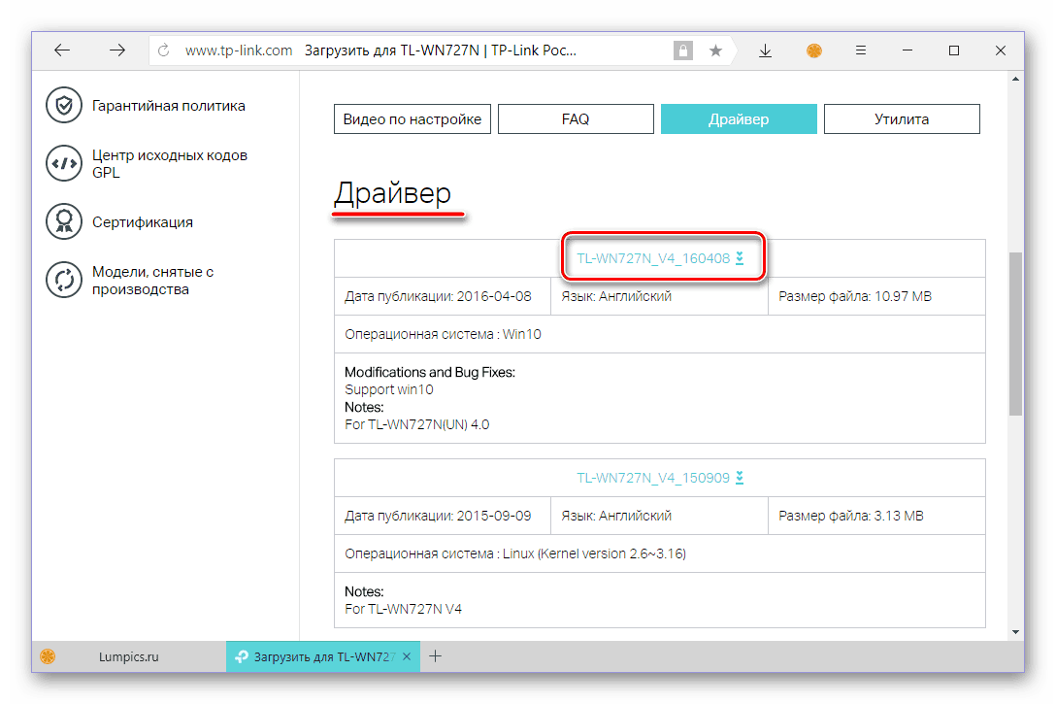Viewport: 1056px width, 704px height.
Task: Open downloads with the download arrow icon
Action: pos(765,50)
